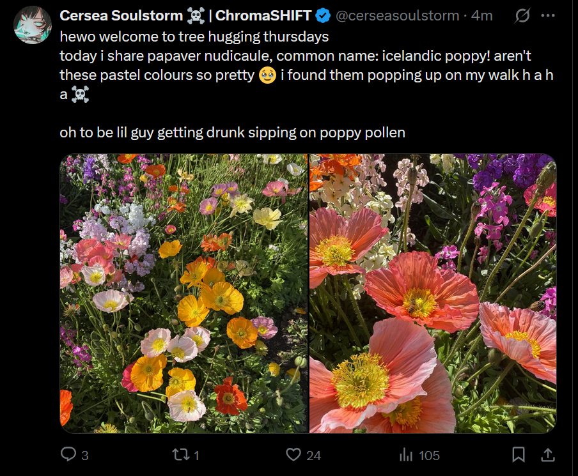Click the blue verified badge

(x=324, y=15)
